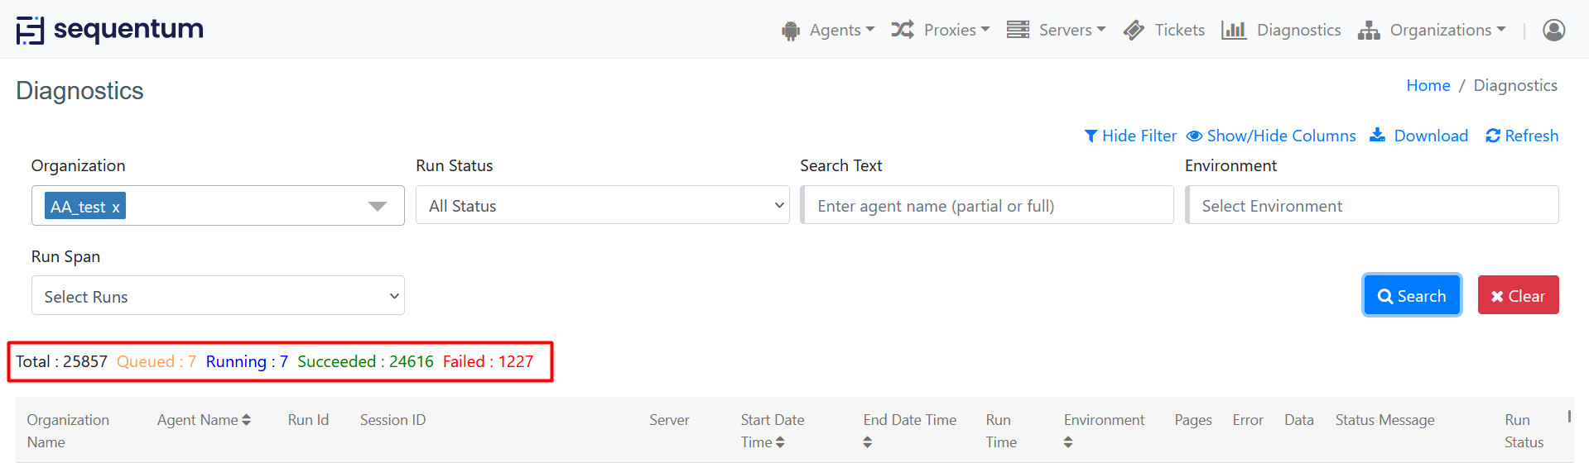Click the Home breadcrumb link
Viewport: 1589px width, 463px height.
[x=1428, y=85]
